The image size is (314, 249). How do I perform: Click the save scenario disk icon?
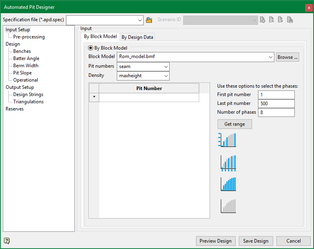click(290, 20)
